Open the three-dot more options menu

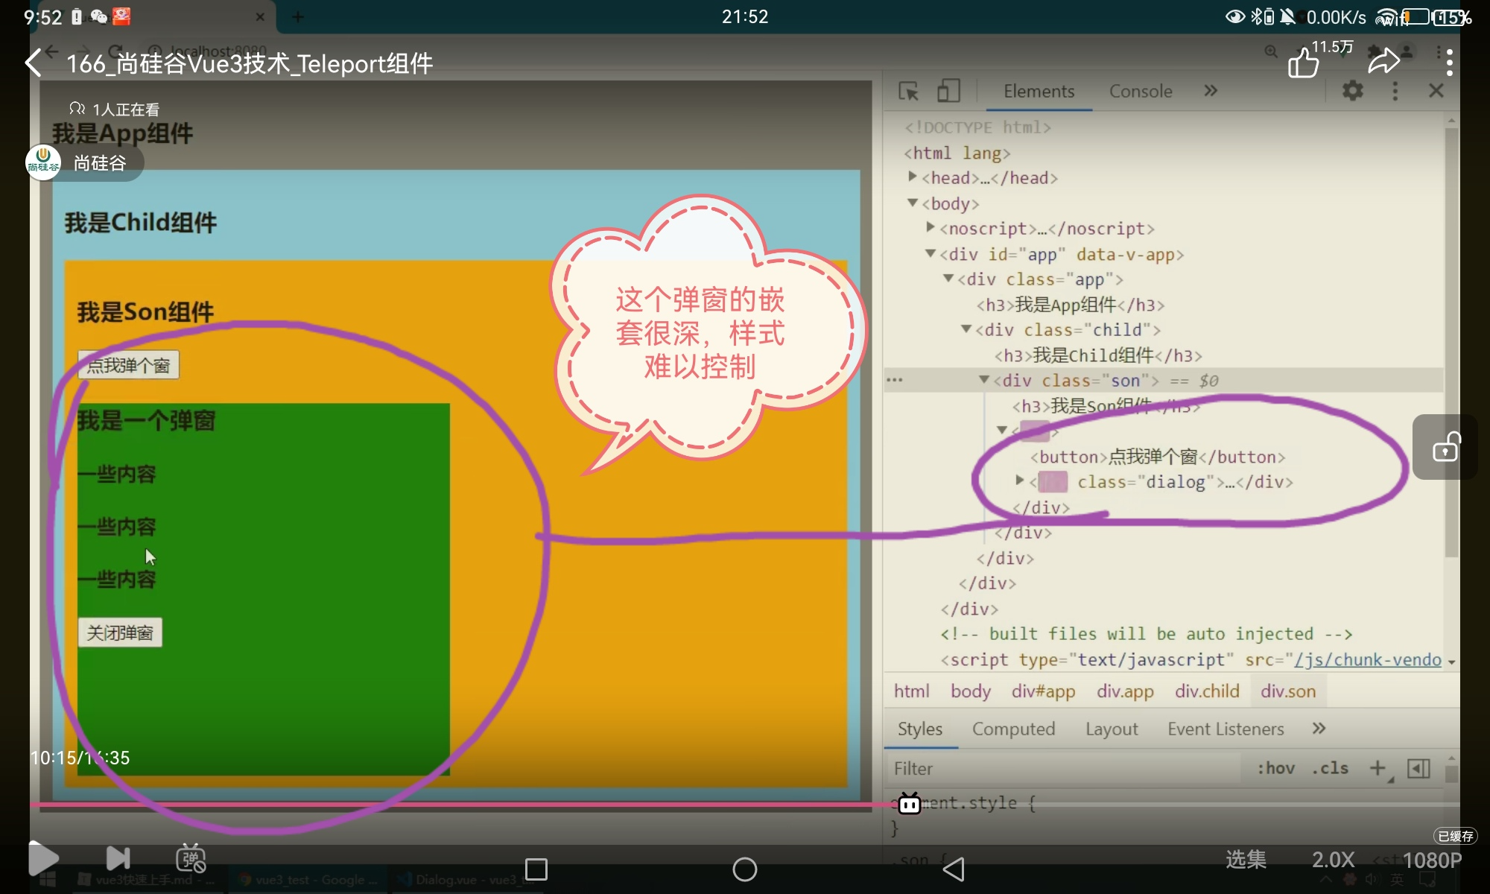point(1448,63)
